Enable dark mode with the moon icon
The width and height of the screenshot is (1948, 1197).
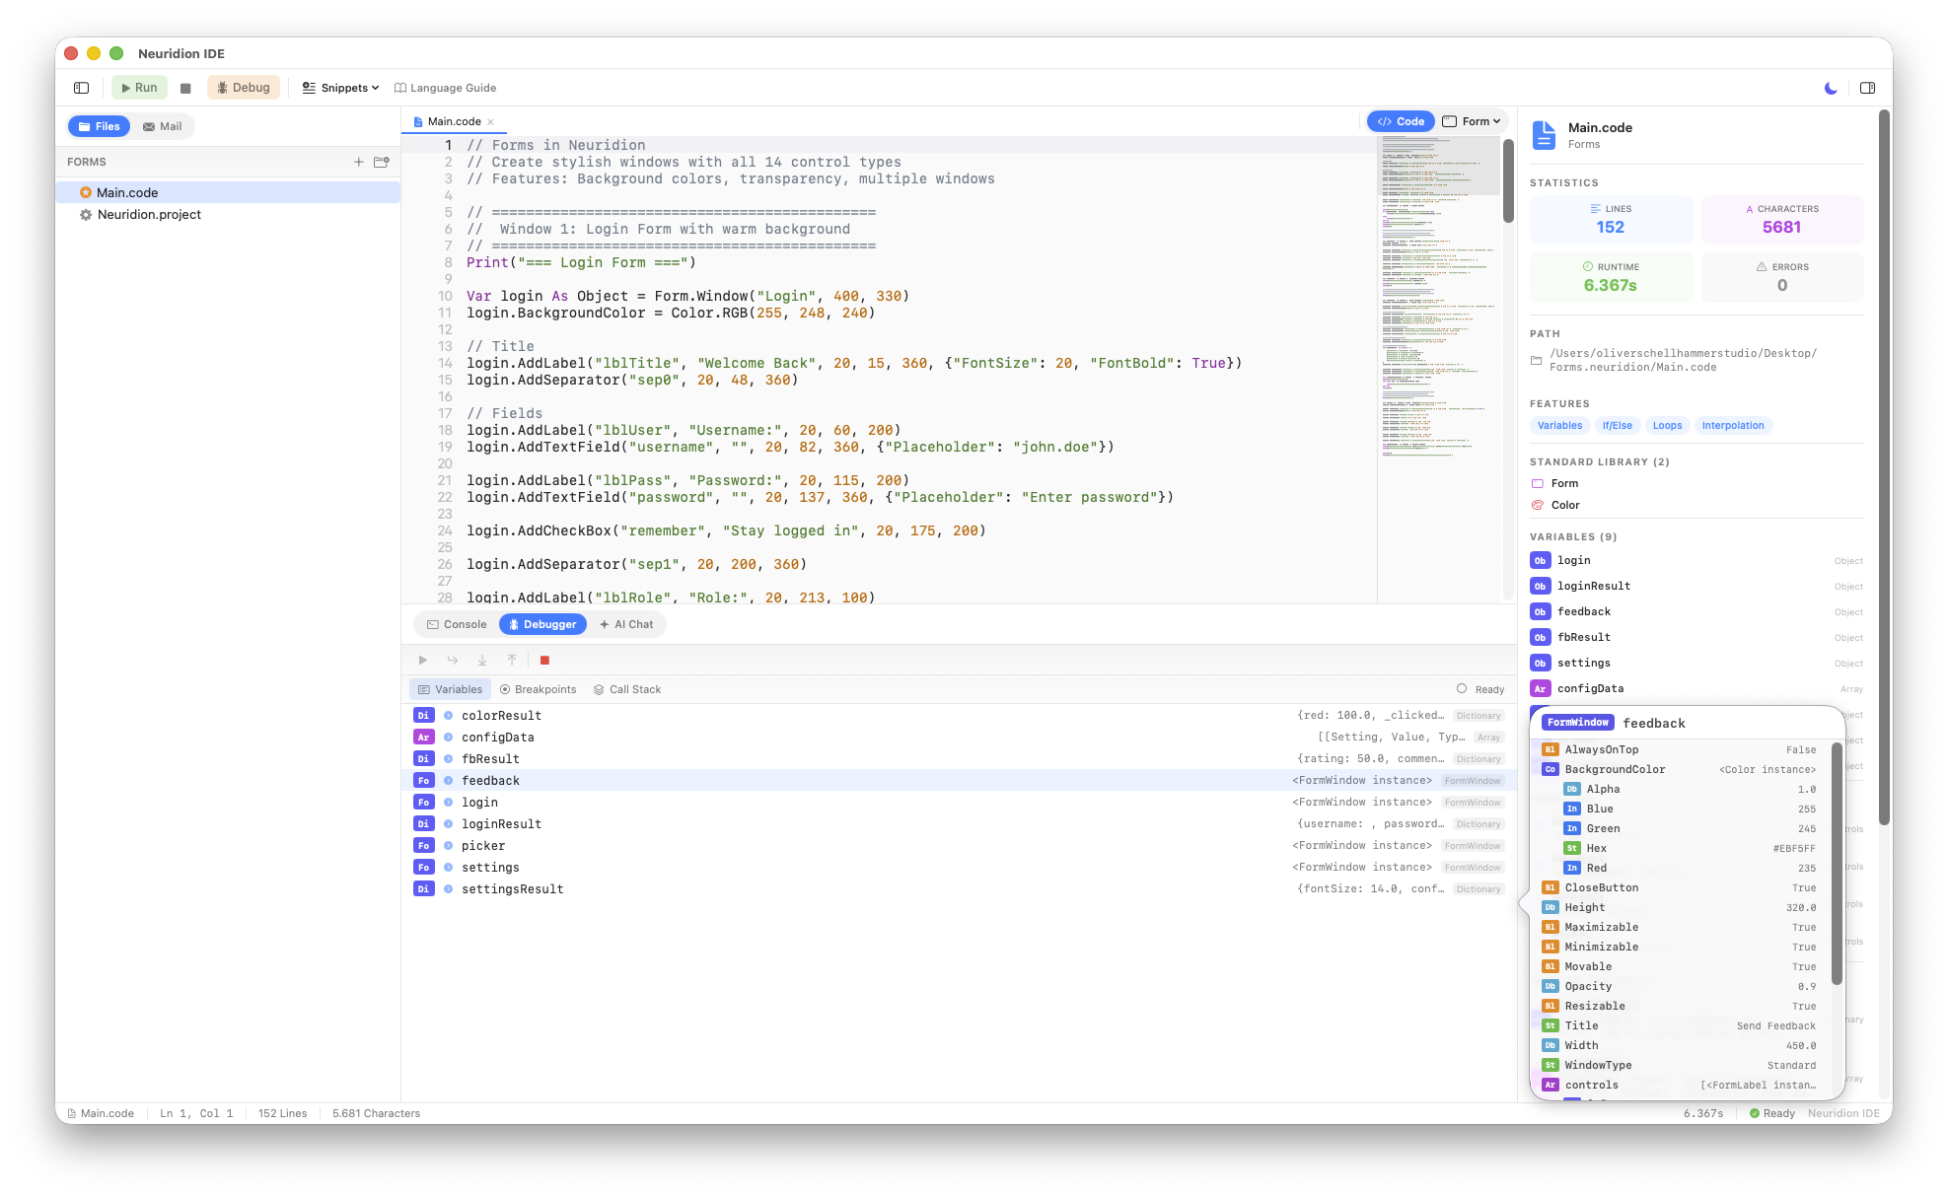click(1830, 88)
